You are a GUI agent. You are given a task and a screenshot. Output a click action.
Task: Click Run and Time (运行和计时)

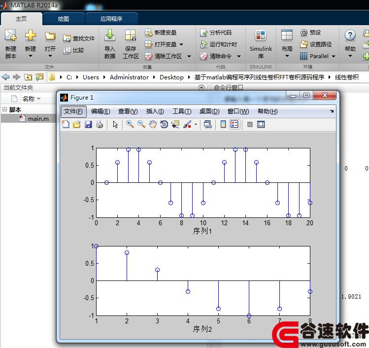[218, 44]
